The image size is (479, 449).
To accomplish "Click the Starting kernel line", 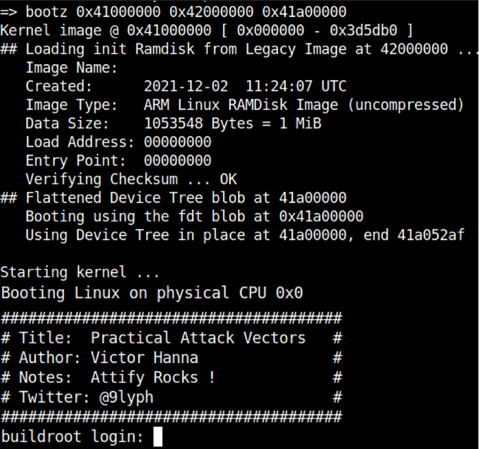I will pyautogui.click(x=80, y=272).
